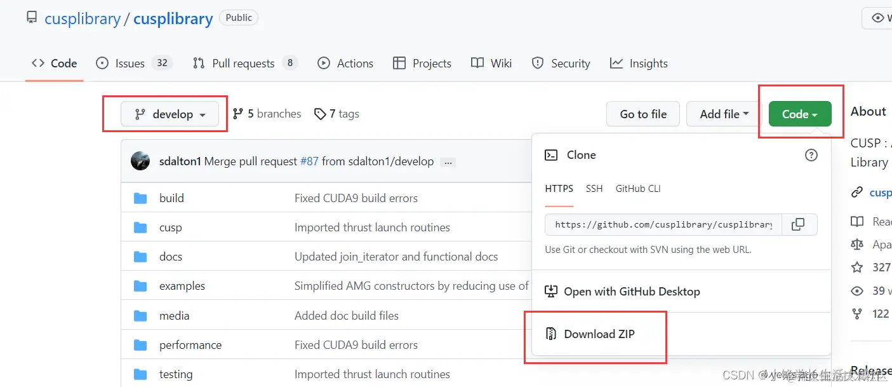
Task: Open the cusp folder
Action: [x=170, y=227]
